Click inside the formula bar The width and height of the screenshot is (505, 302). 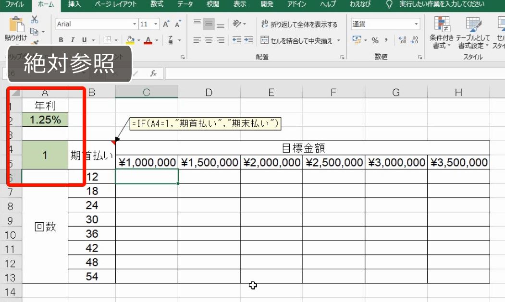[x=335, y=73]
